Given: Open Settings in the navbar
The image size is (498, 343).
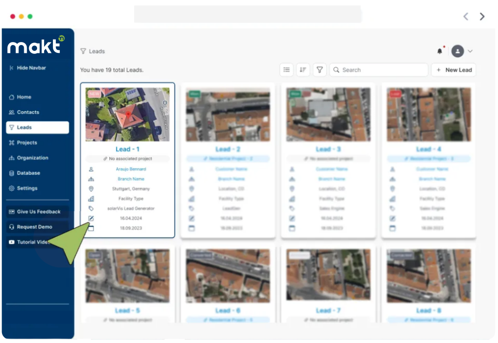Looking at the screenshot, I should (x=27, y=188).
